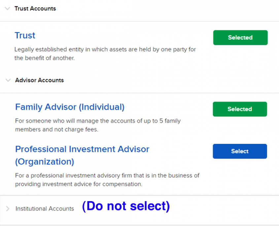Image resolution: width=279 pixels, height=226 pixels.
Task: Click the 'not charge fees' description line
Action: click(x=57, y=130)
